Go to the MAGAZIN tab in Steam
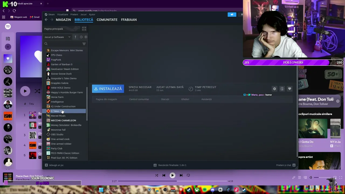Image resolution: width=345 pixels, height=194 pixels. point(63,20)
